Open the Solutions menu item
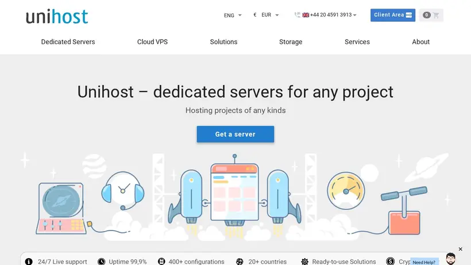This screenshot has width=471, height=265. (223, 42)
